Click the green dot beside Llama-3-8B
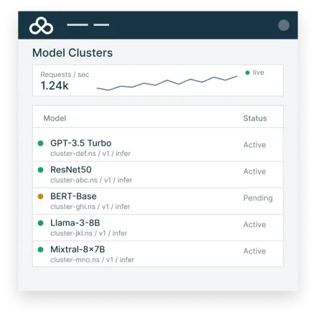 (41, 223)
